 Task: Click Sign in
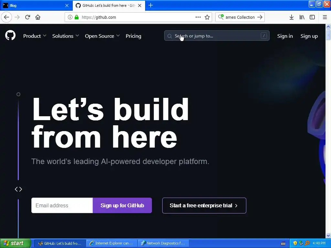(285, 36)
